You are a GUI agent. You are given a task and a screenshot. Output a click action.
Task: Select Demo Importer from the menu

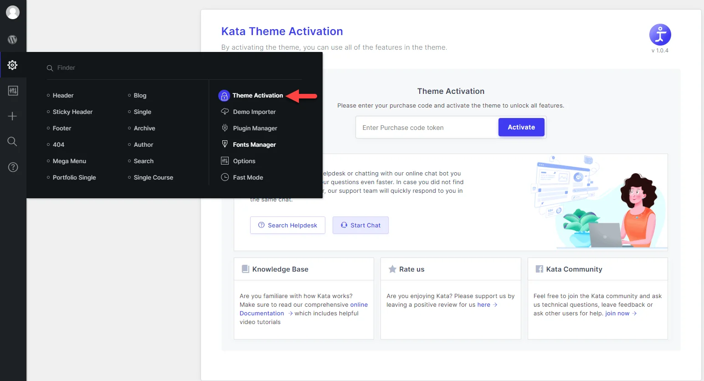tap(248, 112)
